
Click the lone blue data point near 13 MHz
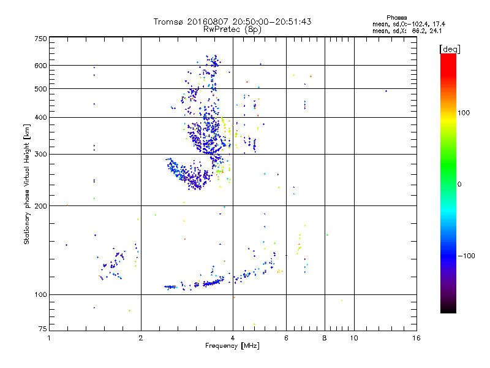386,91
